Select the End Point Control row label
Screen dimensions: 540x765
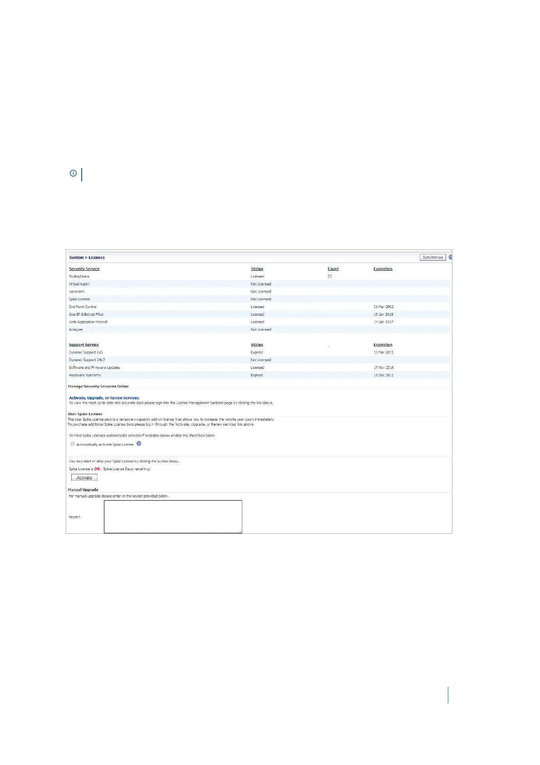83,307
